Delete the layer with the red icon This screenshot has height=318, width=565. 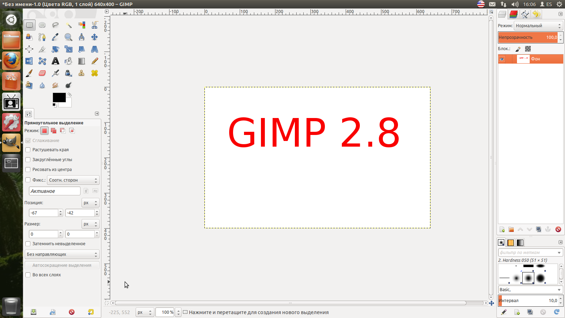(558, 229)
